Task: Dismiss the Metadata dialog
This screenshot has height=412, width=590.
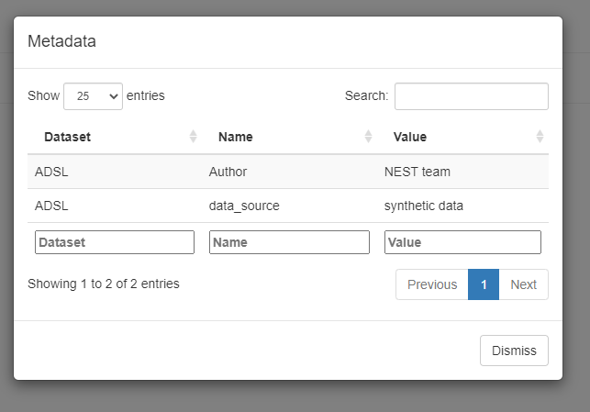Action: pyautogui.click(x=514, y=351)
